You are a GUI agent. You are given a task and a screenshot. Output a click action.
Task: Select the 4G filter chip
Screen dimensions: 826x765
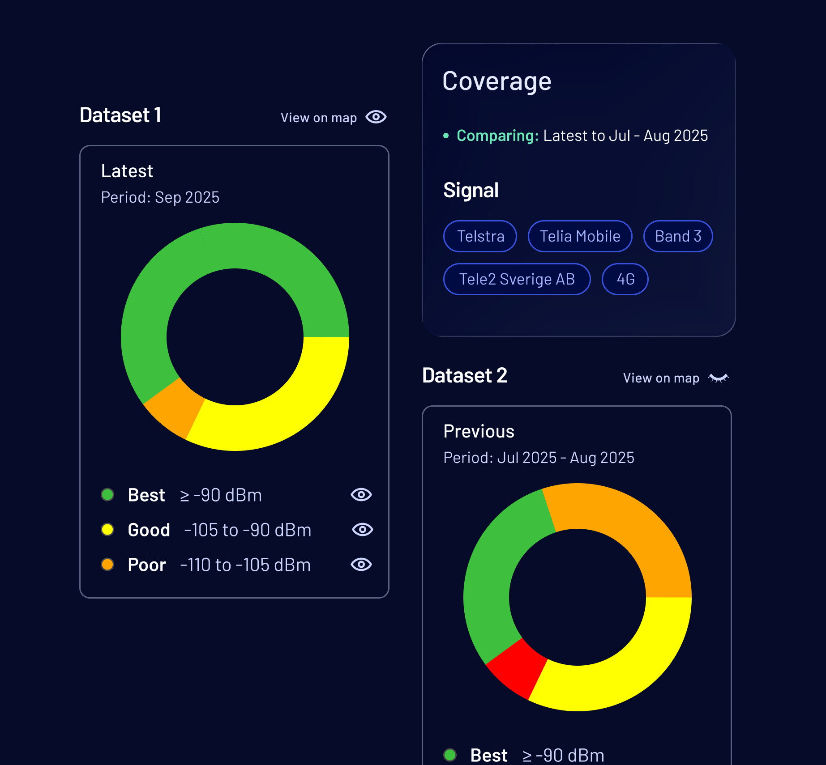pyautogui.click(x=625, y=279)
